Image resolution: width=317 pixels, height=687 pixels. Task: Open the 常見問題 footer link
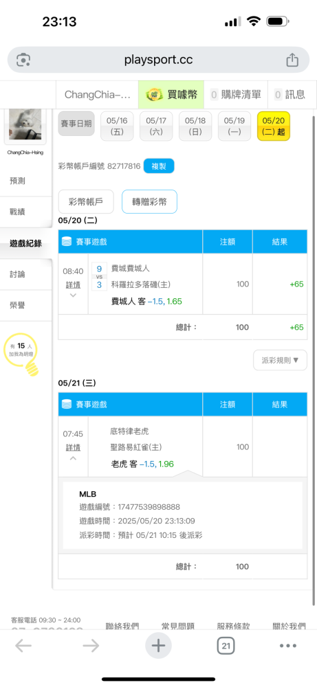(x=177, y=626)
